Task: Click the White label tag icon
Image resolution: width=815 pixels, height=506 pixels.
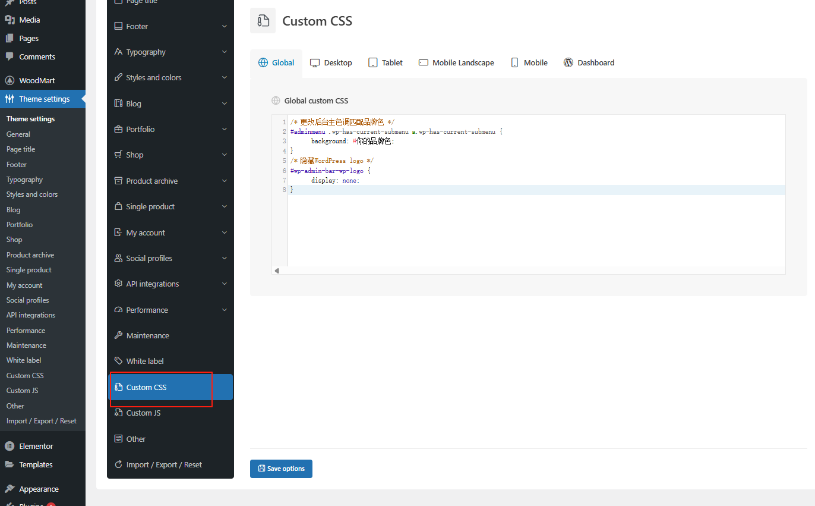Action: pyautogui.click(x=118, y=361)
